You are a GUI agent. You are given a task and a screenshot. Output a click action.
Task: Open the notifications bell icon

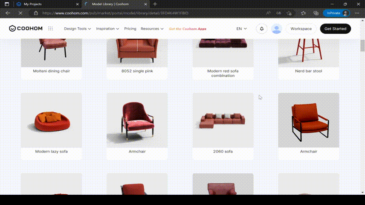(261, 29)
